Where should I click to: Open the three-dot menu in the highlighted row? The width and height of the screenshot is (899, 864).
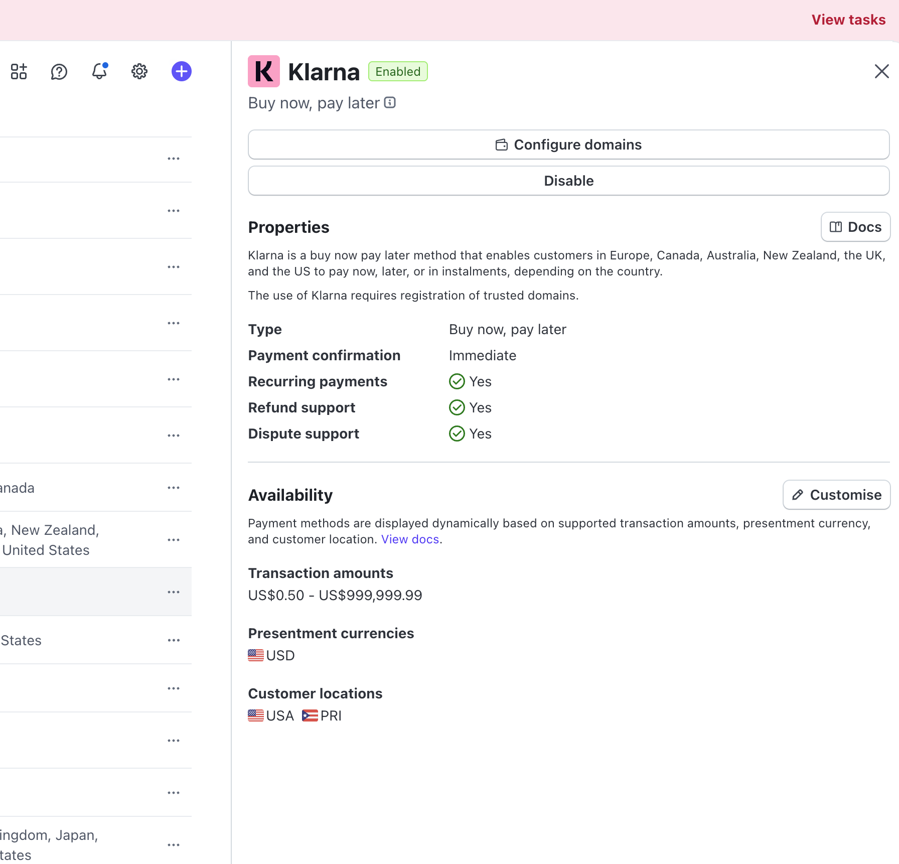pos(174,592)
